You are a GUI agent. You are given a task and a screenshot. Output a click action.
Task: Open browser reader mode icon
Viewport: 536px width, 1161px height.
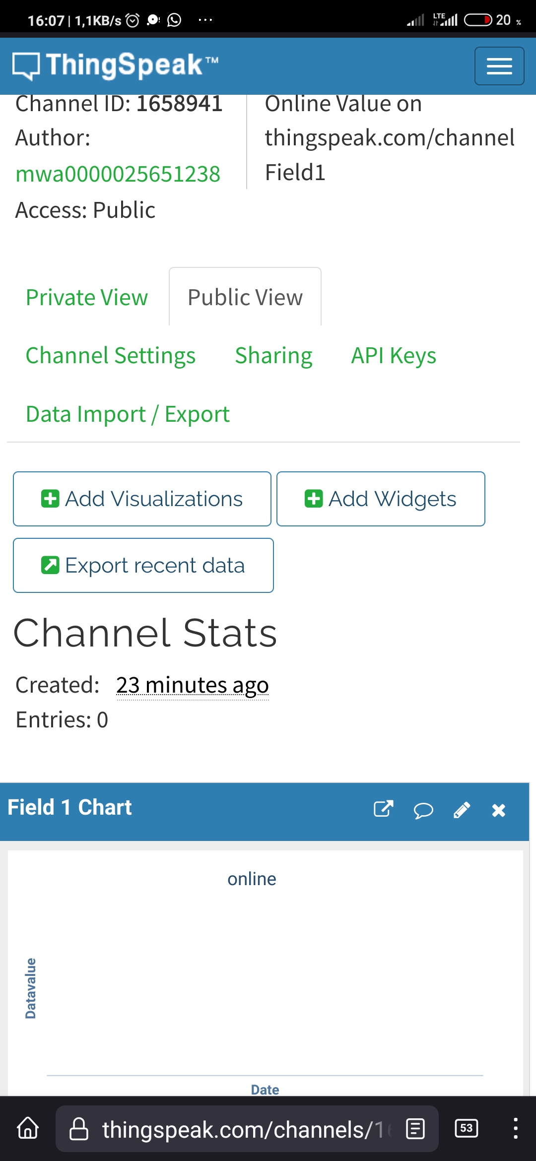[x=415, y=1129]
